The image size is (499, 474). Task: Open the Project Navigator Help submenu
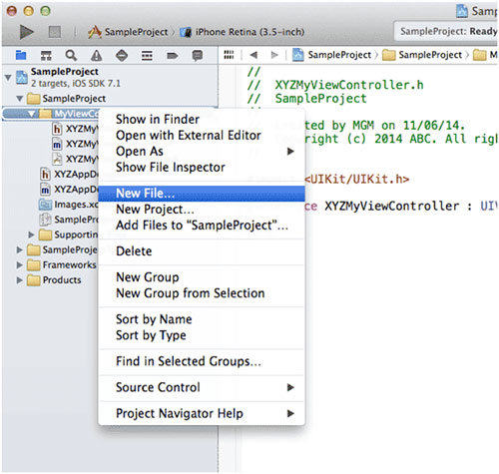[x=202, y=414]
